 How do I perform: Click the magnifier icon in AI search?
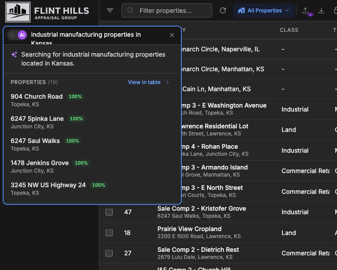[x=12, y=35]
